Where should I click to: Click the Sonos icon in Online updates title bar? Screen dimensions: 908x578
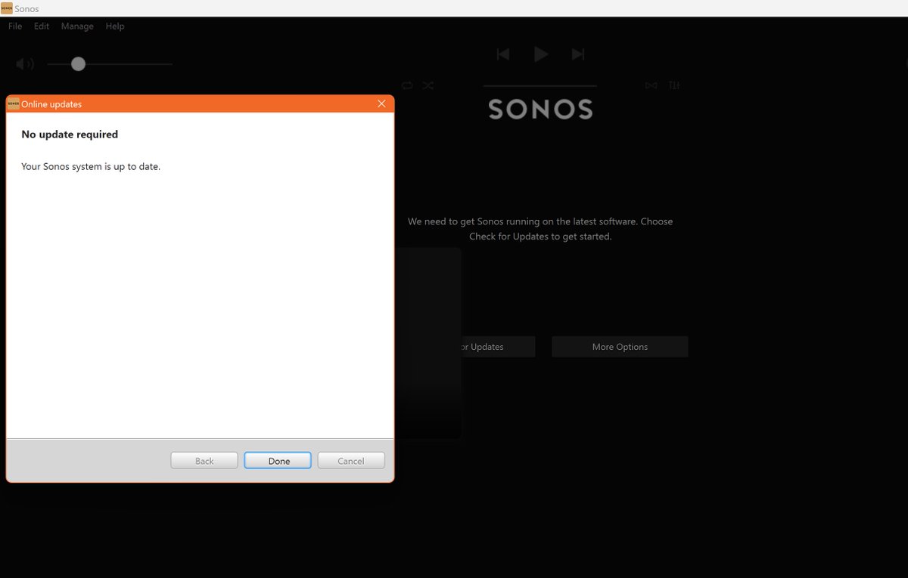(13, 104)
